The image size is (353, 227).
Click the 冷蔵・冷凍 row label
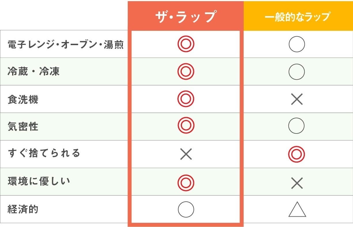(33, 71)
